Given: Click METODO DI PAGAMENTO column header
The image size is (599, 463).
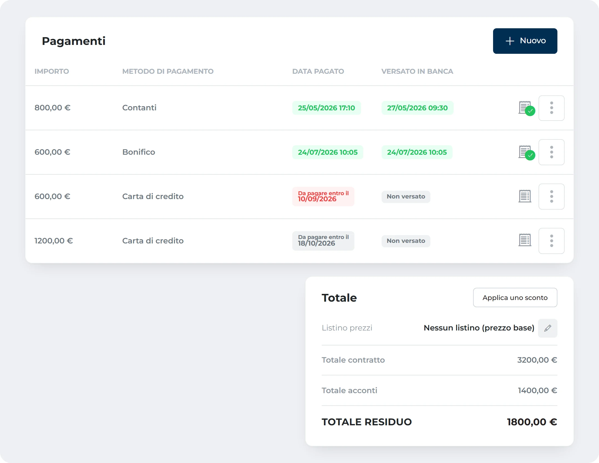Looking at the screenshot, I should [x=168, y=71].
